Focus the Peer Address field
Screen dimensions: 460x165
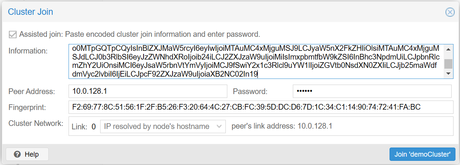click(x=148, y=91)
